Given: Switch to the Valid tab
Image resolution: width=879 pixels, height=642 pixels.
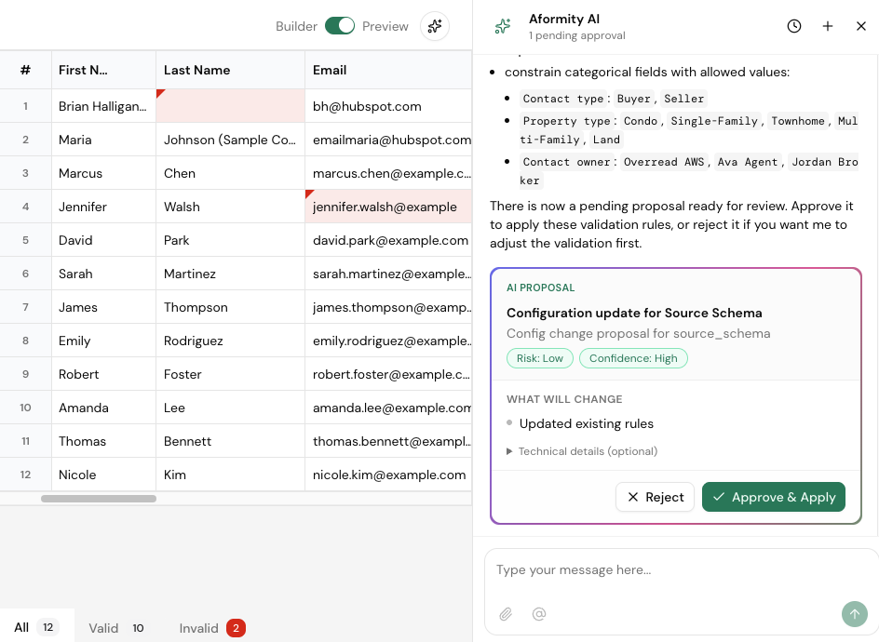Looking at the screenshot, I should [x=116, y=627].
